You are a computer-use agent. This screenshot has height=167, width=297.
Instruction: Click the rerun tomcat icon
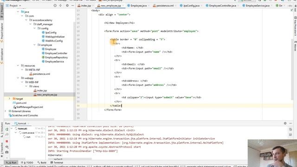coord(7,129)
